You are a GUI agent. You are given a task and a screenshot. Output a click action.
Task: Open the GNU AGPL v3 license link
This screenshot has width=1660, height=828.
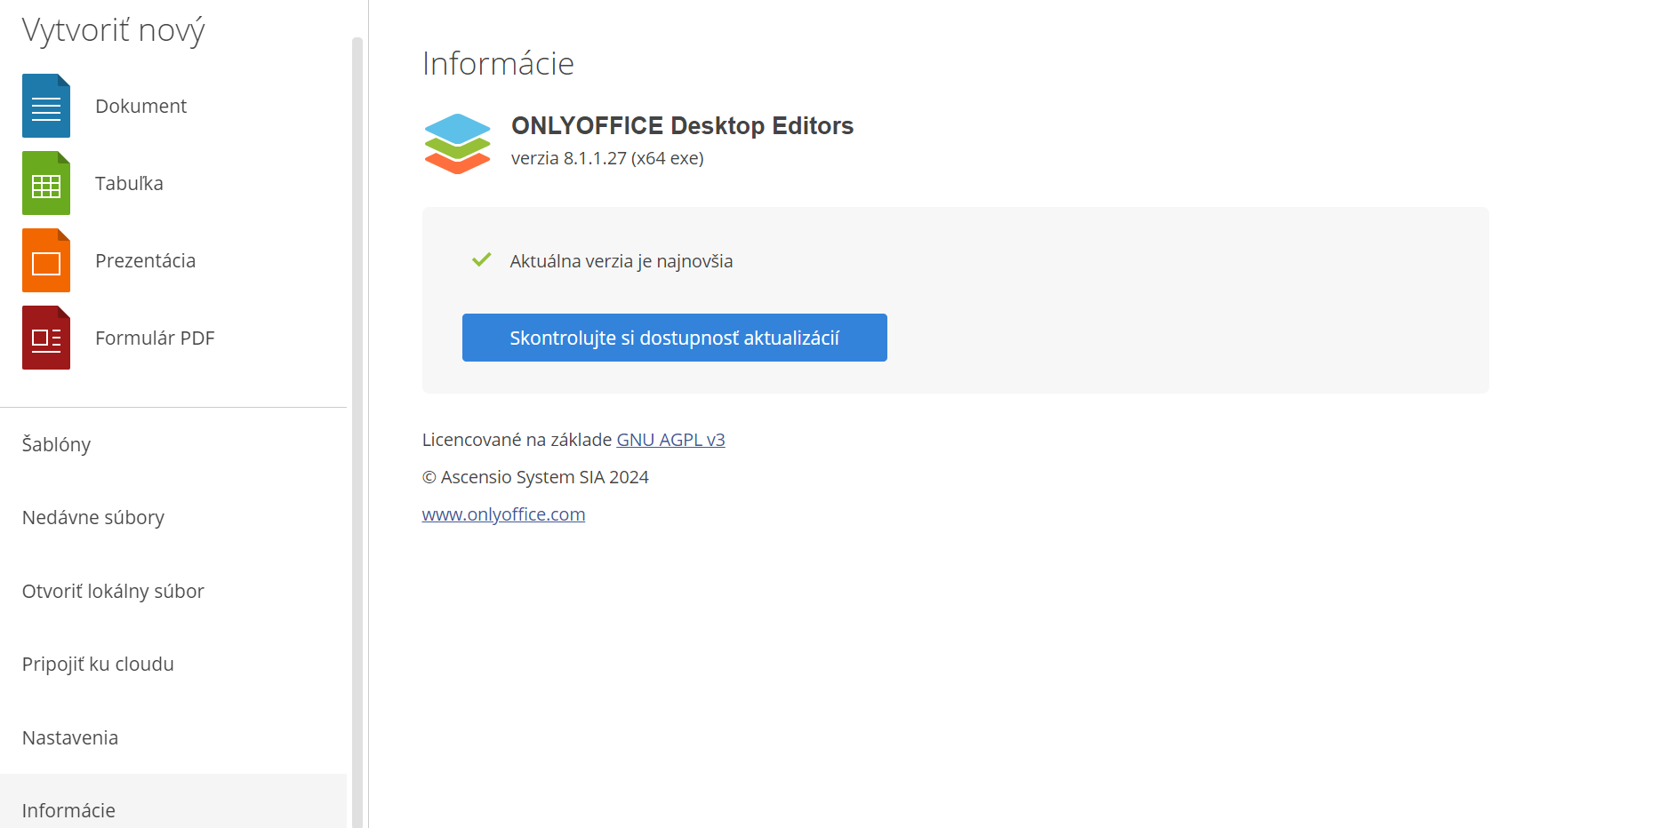click(671, 440)
